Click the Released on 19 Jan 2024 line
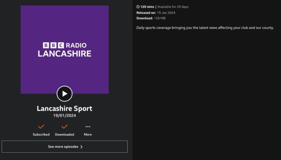Viewport: 281px width, 160px height. click(156, 13)
